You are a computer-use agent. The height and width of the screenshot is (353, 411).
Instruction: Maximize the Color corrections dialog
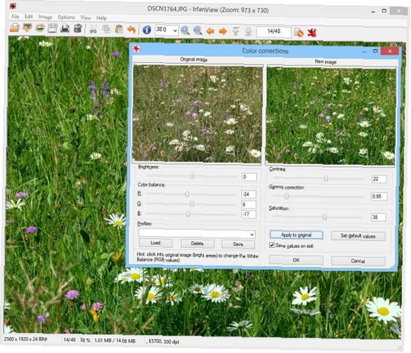[x=375, y=51]
